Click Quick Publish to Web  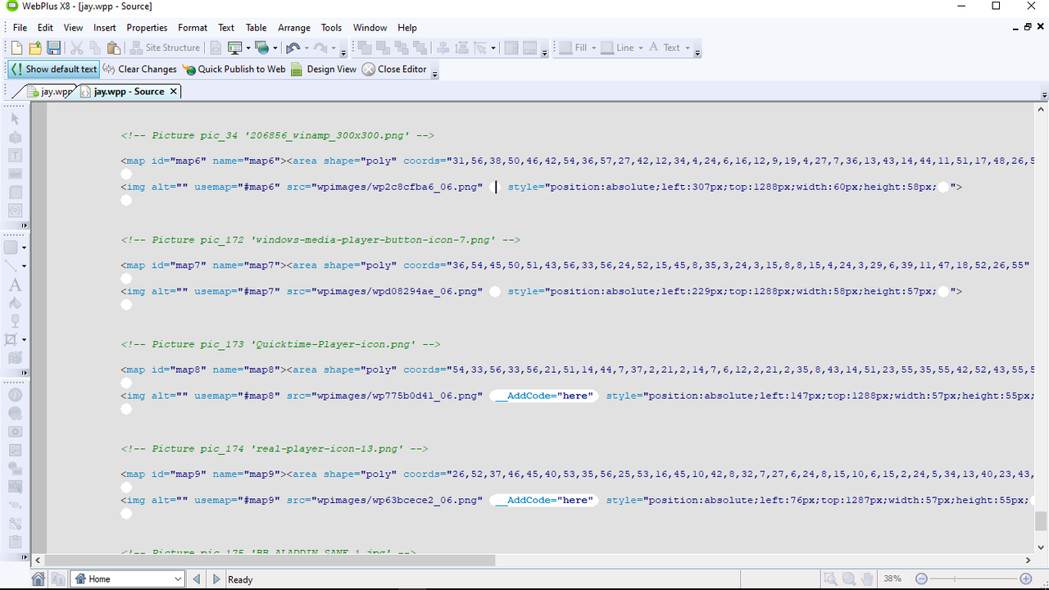[x=234, y=70]
